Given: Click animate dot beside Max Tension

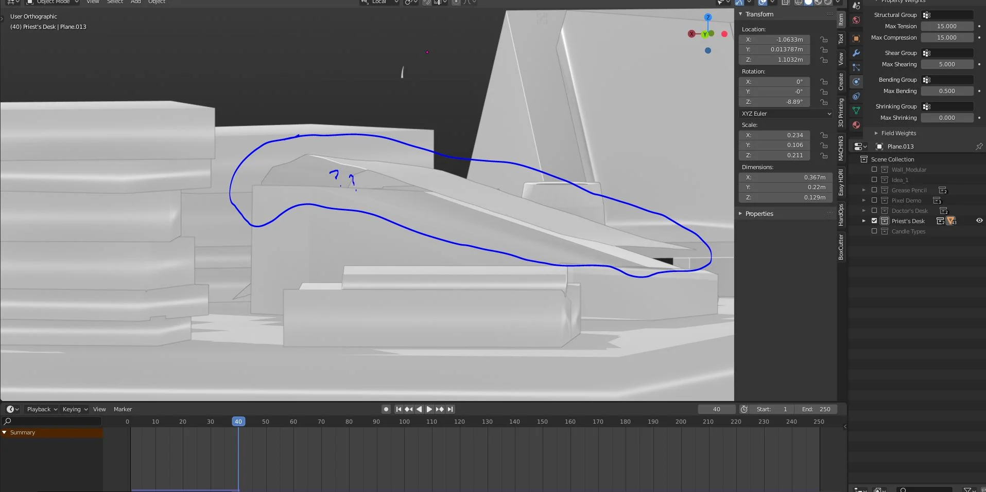Looking at the screenshot, I should [x=979, y=26].
